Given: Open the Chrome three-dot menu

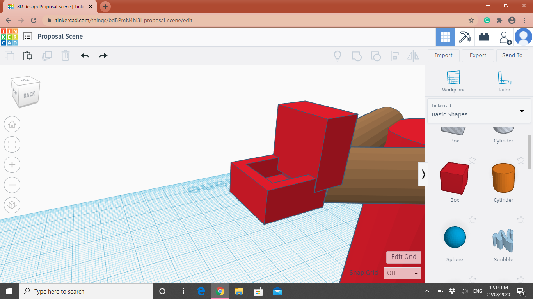Looking at the screenshot, I should coord(524,20).
